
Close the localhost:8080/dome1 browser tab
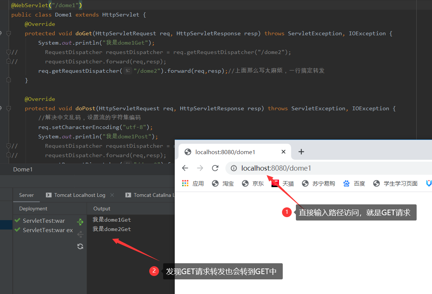click(x=283, y=152)
